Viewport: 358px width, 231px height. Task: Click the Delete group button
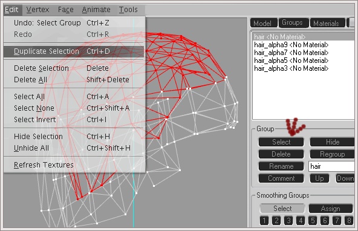click(x=281, y=154)
